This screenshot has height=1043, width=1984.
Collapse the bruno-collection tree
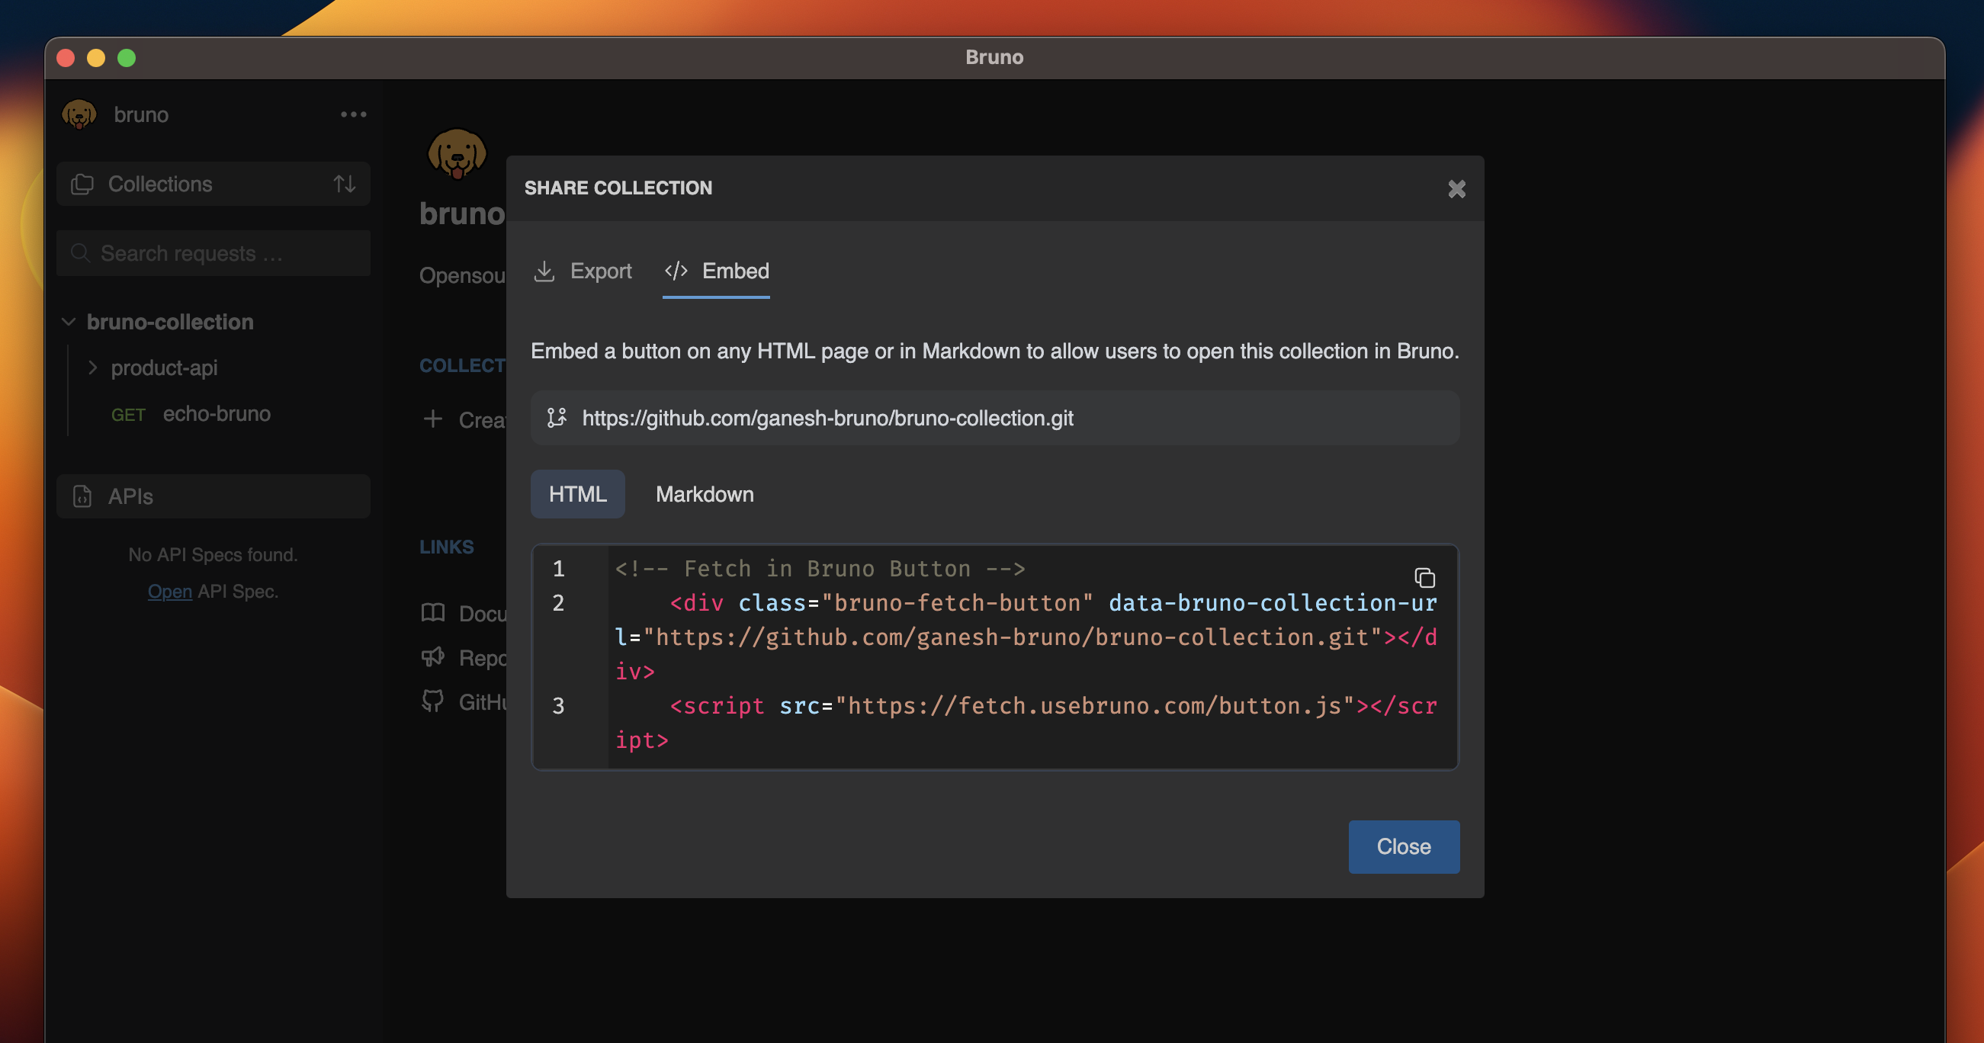[x=69, y=322]
